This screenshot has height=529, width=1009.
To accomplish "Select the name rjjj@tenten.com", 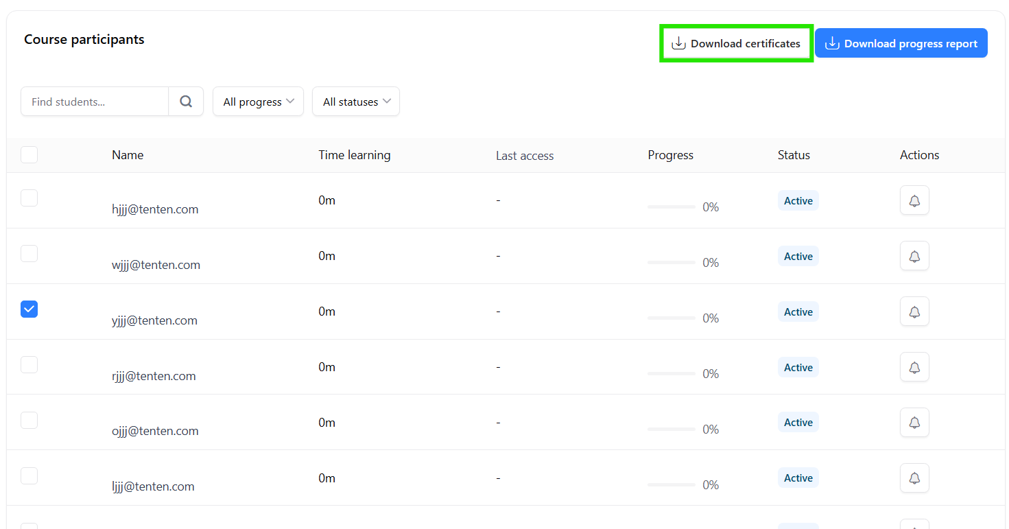I will point(154,376).
